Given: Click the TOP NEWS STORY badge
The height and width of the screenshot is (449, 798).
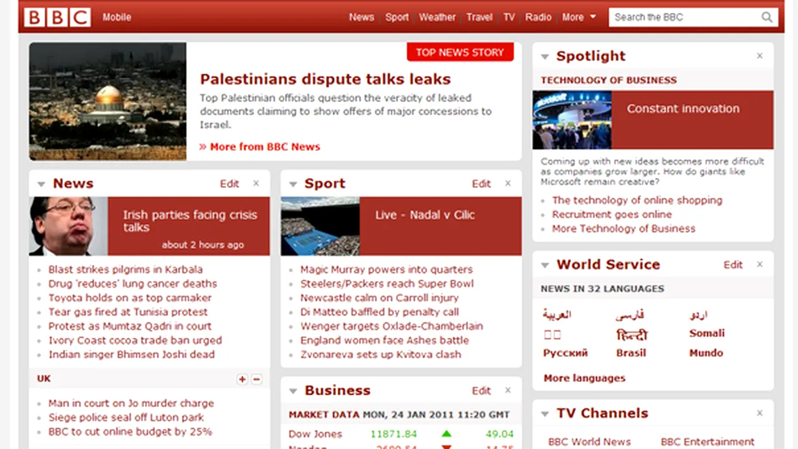Looking at the screenshot, I should pyautogui.click(x=460, y=52).
